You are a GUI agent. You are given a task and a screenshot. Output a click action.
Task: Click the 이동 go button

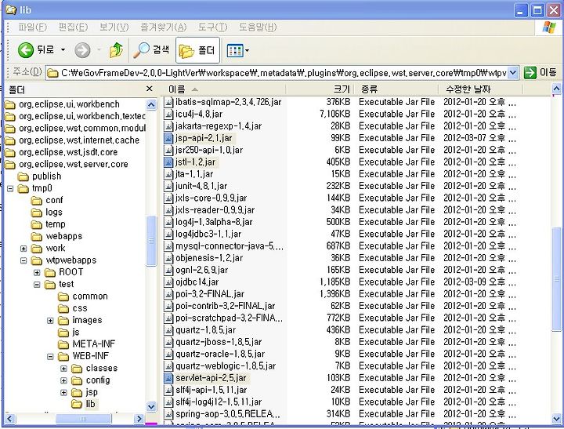pyautogui.click(x=540, y=73)
